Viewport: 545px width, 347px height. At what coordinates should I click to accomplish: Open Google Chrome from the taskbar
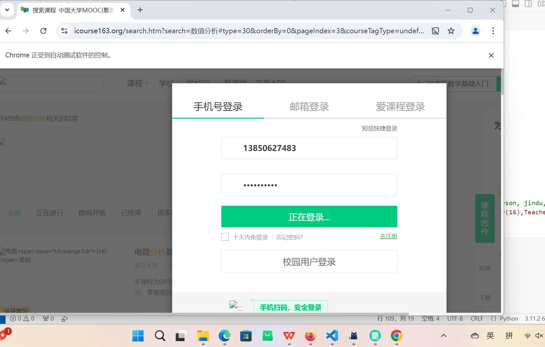[x=396, y=336]
